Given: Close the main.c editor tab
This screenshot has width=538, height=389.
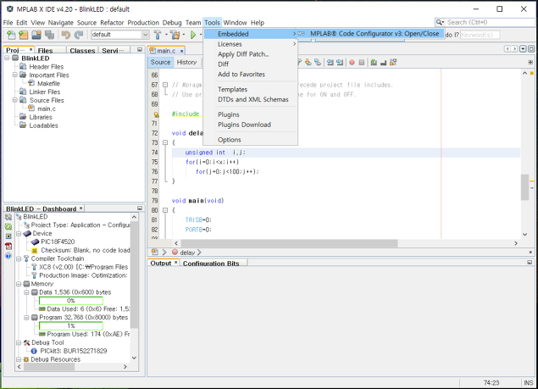Looking at the screenshot, I should tap(182, 51).
